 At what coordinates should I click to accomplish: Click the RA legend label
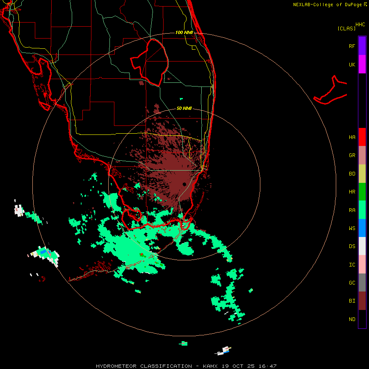tap(352, 210)
